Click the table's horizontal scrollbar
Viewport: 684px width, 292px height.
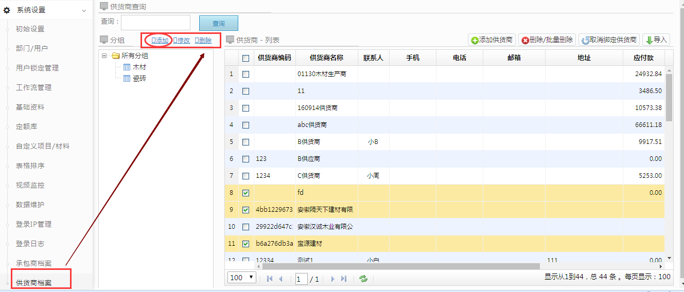(x=400, y=266)
